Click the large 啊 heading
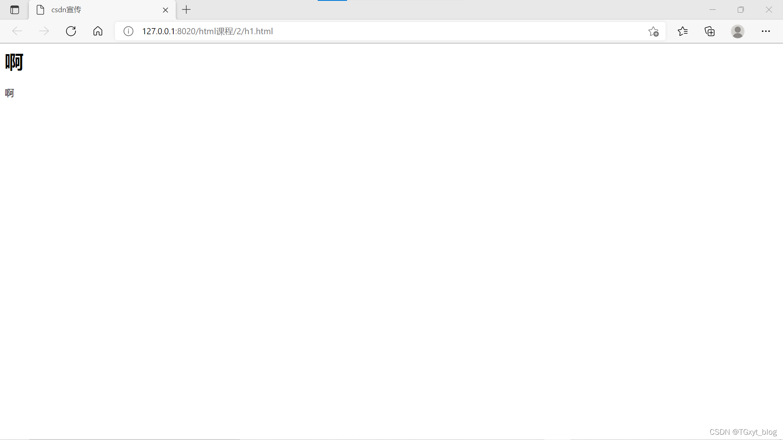Viewport: 783px width, 440px height. coord(14,62)
